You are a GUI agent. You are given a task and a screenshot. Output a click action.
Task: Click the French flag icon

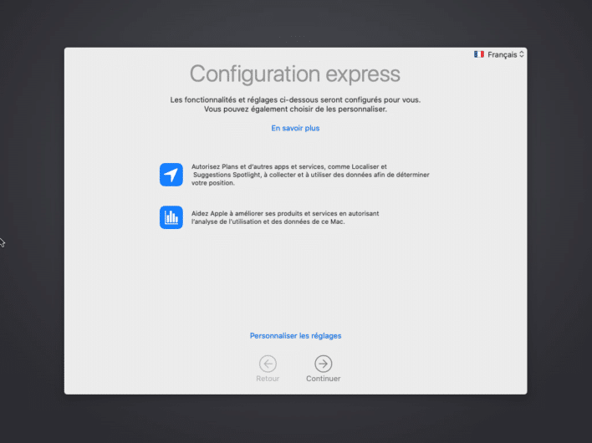pyautogui.click(x=479, y=54)
